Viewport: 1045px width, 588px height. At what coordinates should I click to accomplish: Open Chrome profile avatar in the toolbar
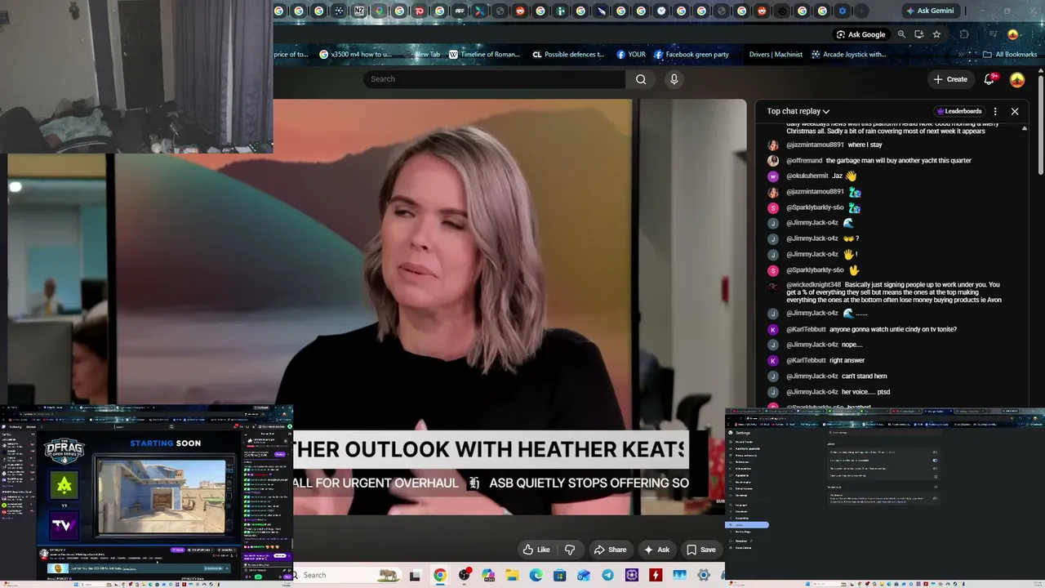(x=1013, y=34)
